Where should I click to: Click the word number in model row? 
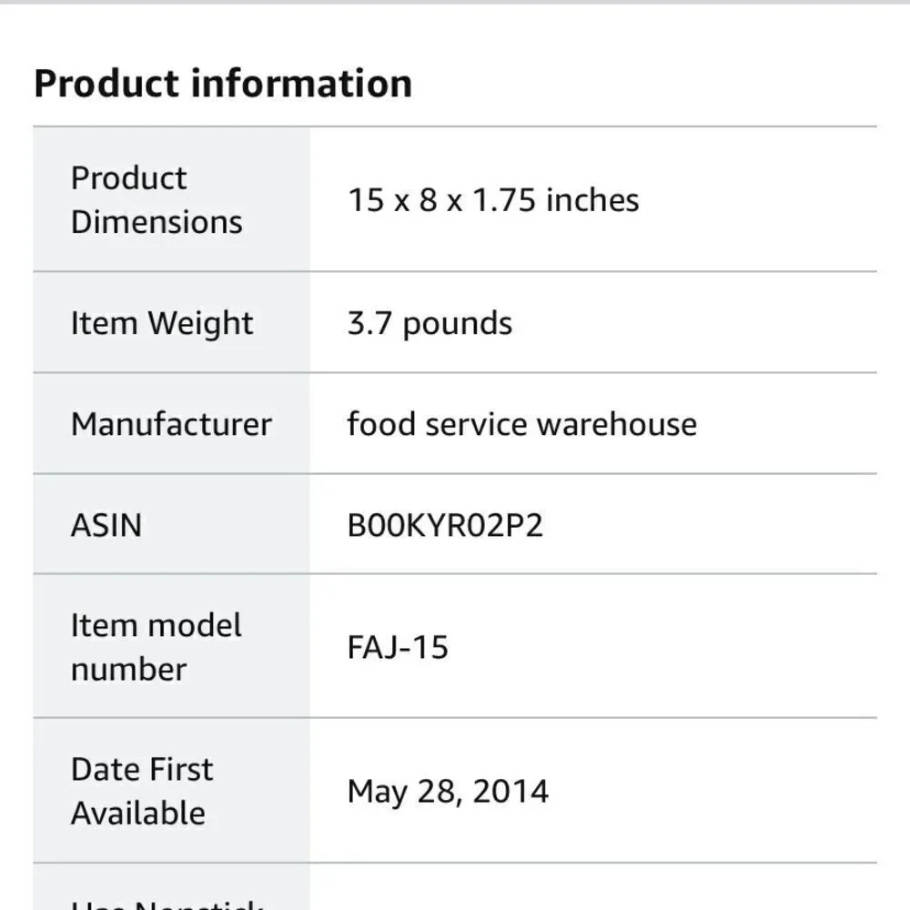tap(129, 670)
